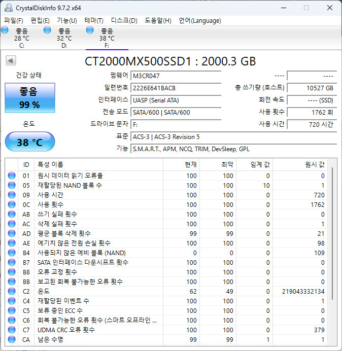Open the 파일(F) menu
Viewport: 342px width, 351px height.
pos(14,21)
